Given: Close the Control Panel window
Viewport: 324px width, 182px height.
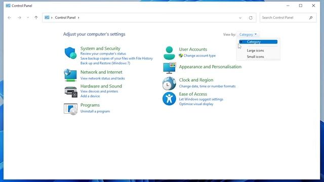Looking at the screenshot, I should coord(313,6).
